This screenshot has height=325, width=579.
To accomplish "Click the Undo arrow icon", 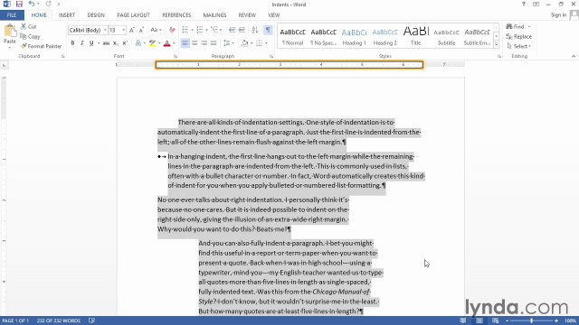I will click(x=32, y=4).
